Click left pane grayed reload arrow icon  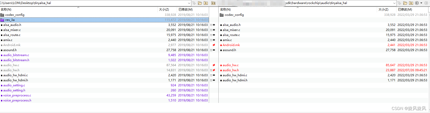194,3
